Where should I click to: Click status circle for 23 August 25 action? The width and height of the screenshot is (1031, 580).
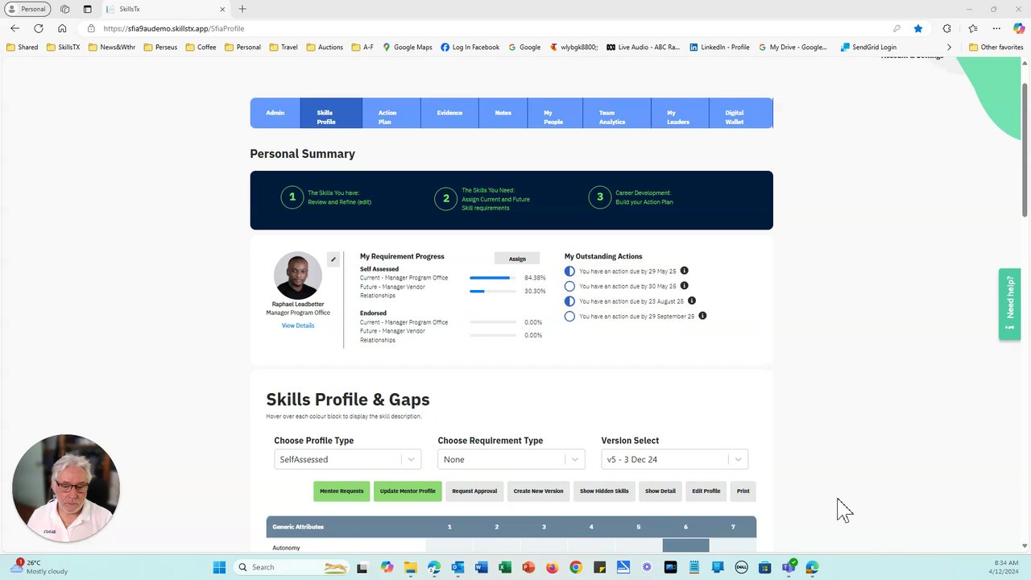click(x=569, y=301)
